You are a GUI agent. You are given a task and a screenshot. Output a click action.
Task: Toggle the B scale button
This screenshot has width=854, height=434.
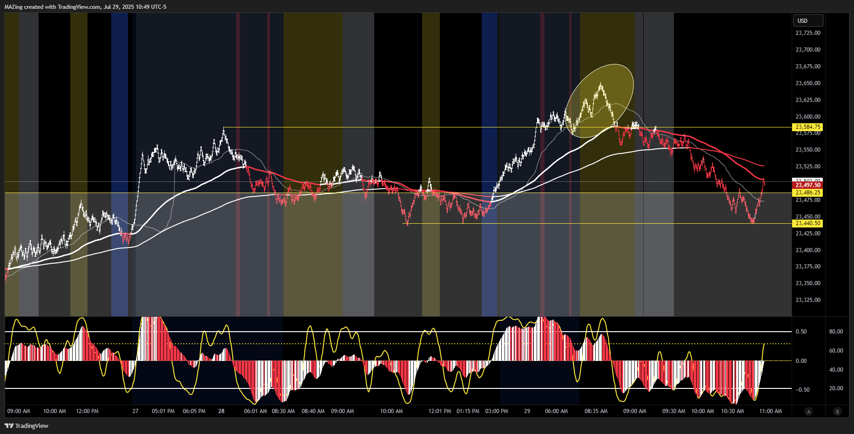837,411
